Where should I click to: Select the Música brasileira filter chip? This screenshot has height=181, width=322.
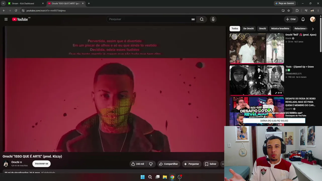pyautogui.click(x=280, y=29)
